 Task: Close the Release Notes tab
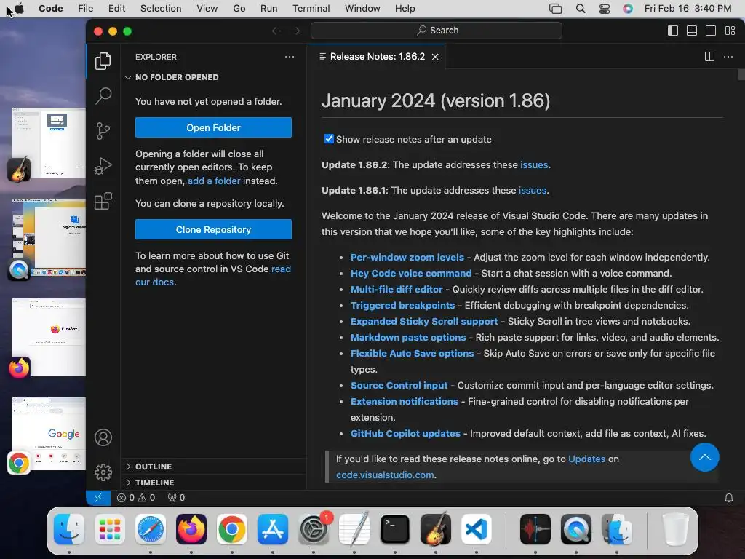[435, 57]
